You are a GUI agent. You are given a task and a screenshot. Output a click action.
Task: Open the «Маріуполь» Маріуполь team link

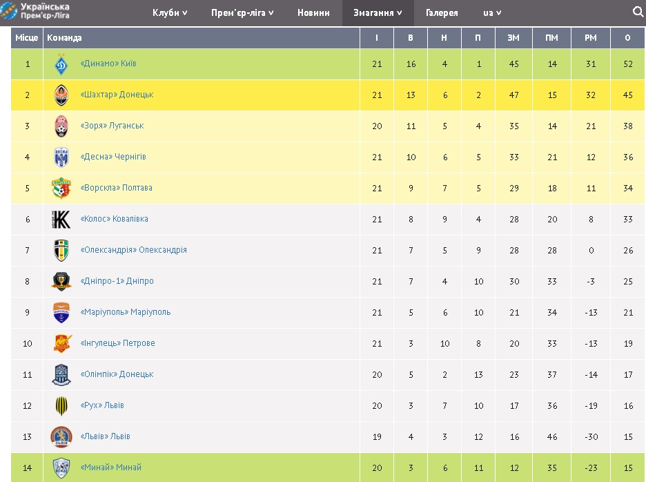click(126, 312)
